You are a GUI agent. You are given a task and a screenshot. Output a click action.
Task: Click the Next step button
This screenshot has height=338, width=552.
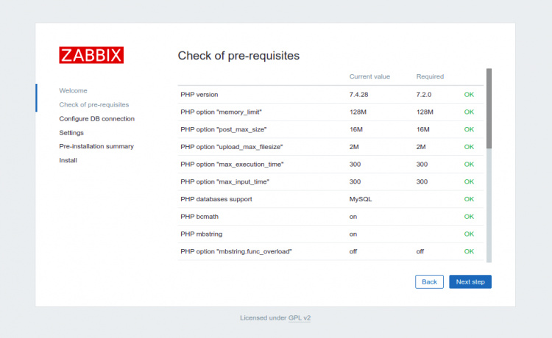coord(470,281)
